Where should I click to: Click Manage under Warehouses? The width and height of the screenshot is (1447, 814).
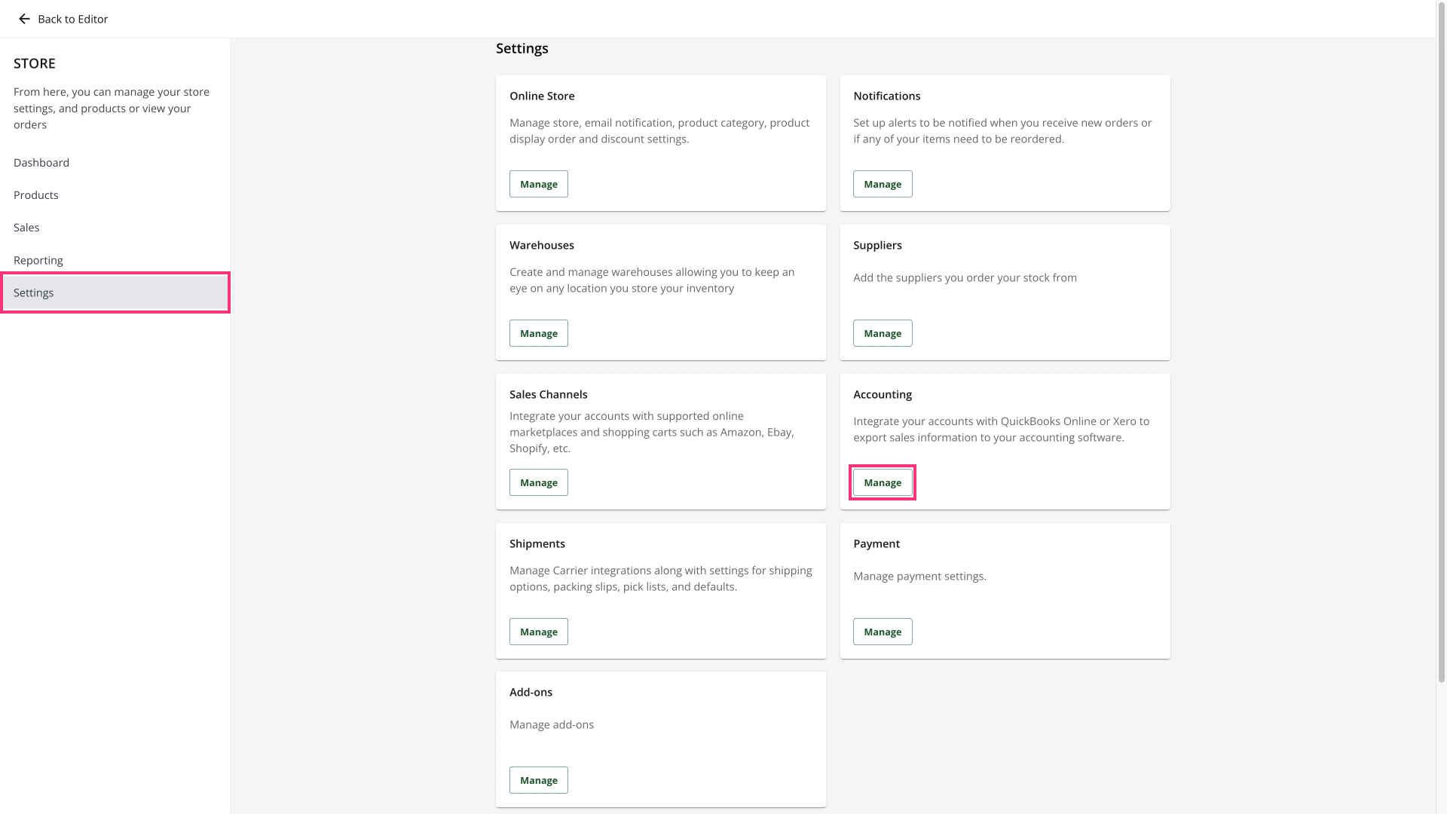(538, 333)
